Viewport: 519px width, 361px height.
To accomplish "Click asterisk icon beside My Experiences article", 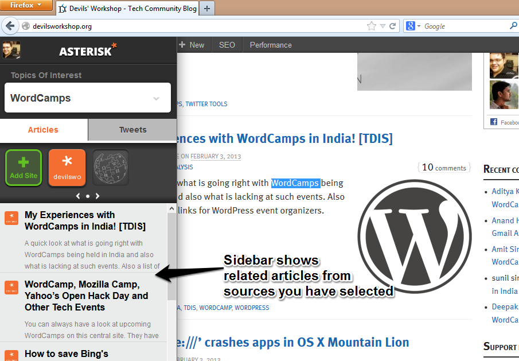I will [11, 218].
